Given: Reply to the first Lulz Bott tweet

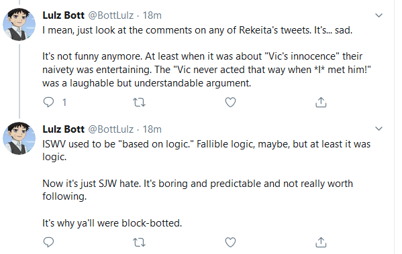Looking at the screenshot, I should [x=48, y=102].
